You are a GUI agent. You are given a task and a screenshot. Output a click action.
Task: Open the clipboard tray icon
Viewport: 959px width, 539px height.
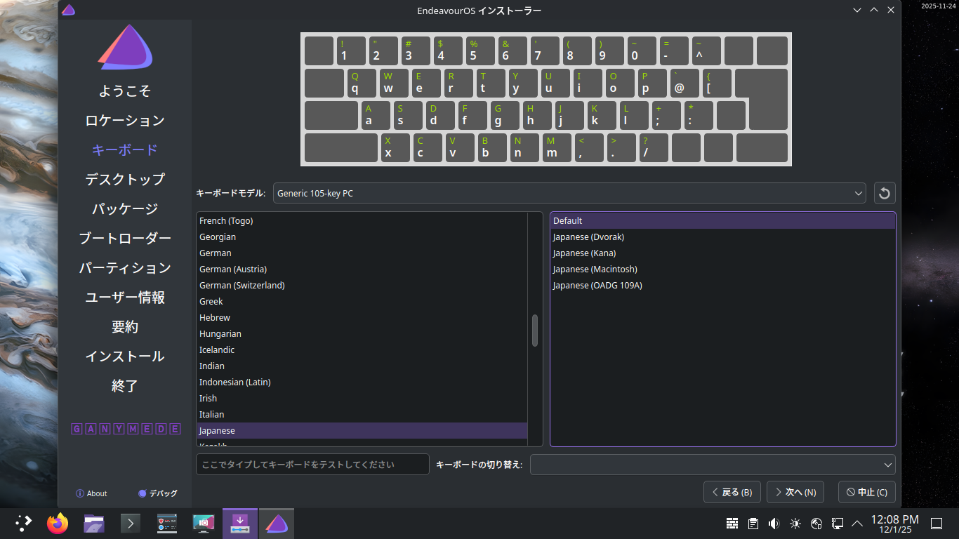(753, 523)
